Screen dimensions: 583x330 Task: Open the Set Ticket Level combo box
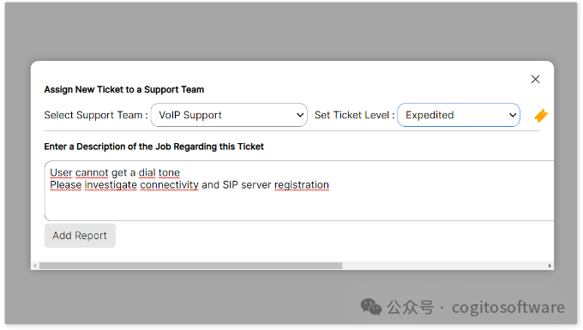tap(459, 115)
